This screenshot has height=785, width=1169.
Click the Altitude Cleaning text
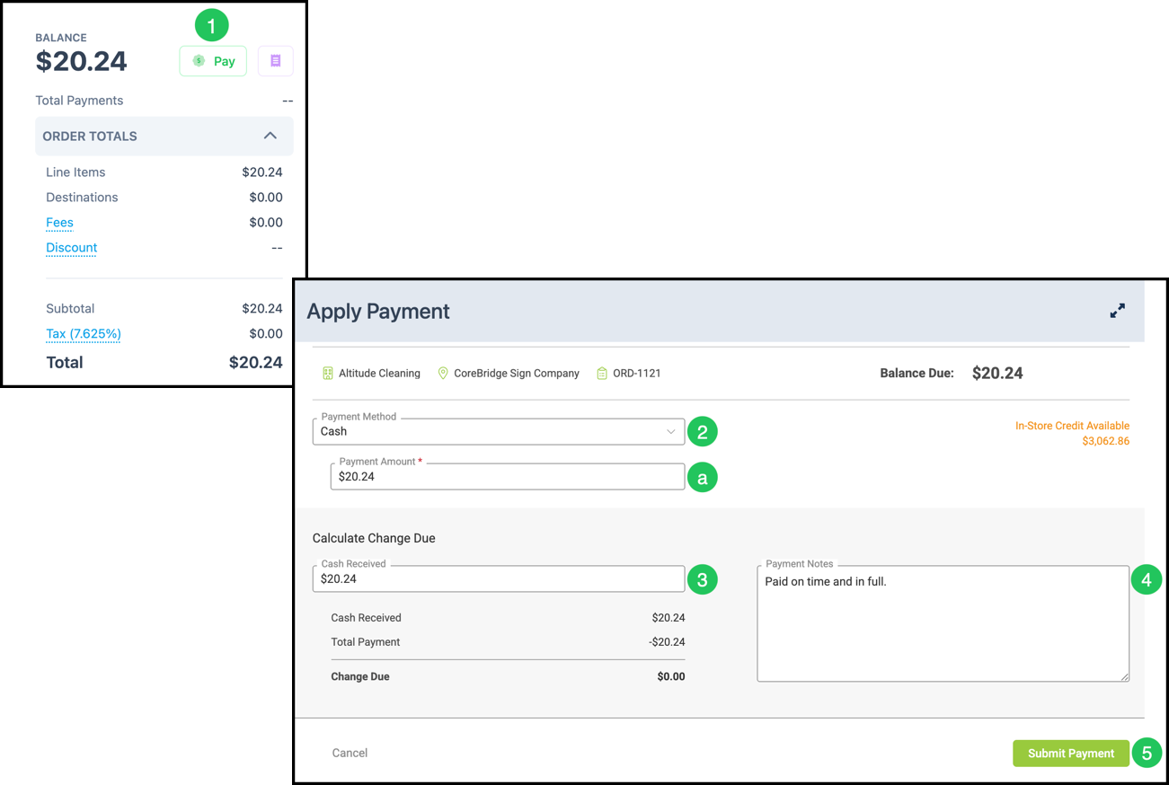coord(379,373)
